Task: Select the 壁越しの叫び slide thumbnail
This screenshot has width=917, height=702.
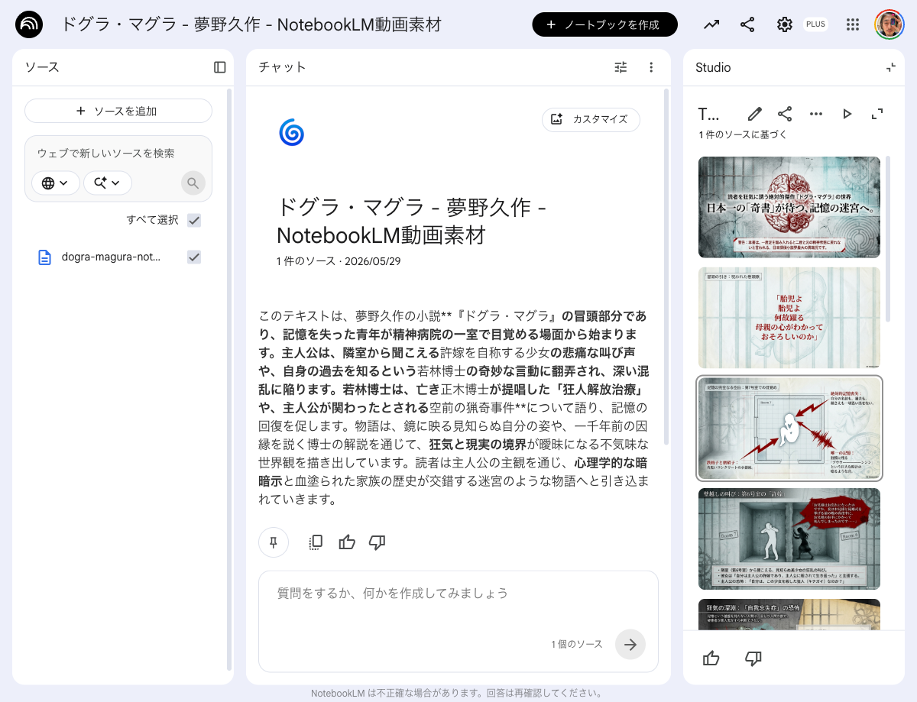Action: click(x=789, y=539)
